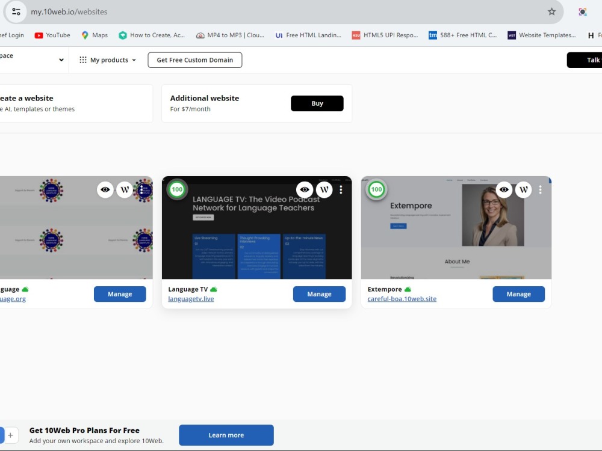Viewport: 602px width, 451px height.
Task: Click the 'For $7/month' text
Action: pyautogui.click(x=190, y=109)
